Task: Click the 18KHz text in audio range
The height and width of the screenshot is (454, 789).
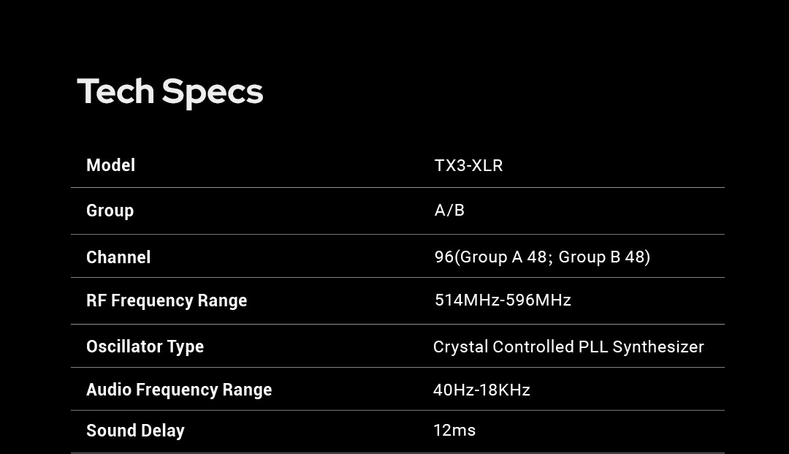Action: pyautogui.click(x=506, y=390)
